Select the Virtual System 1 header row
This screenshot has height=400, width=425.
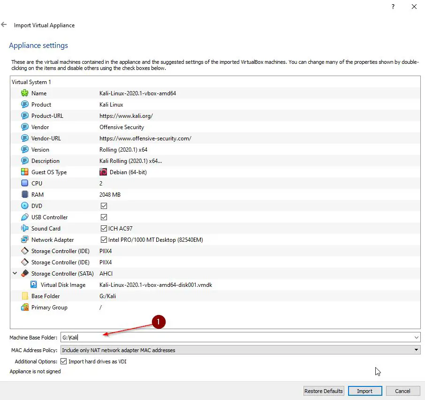click(x=215, y=82)
